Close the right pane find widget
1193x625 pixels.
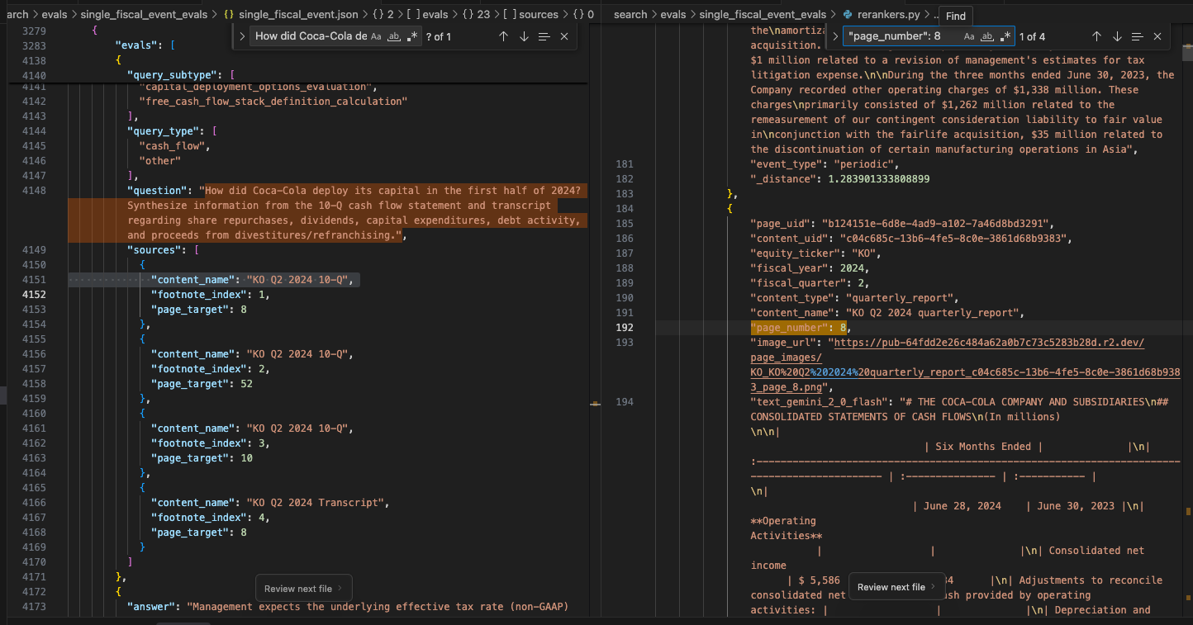(1157, 36)
